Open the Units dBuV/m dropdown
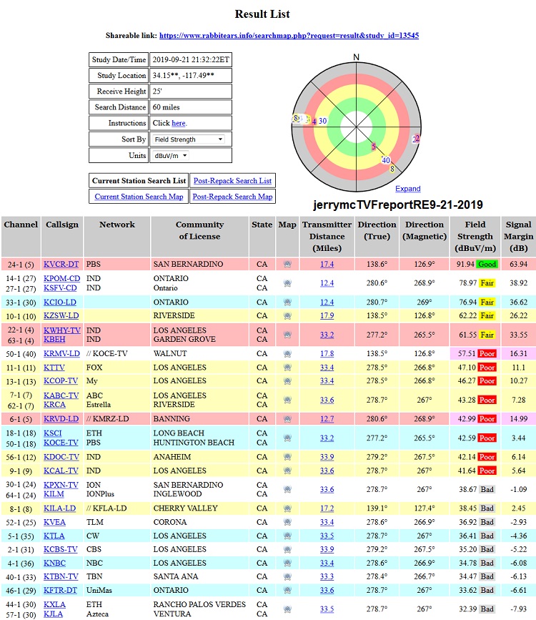The height and width of the screenshot is (620, 536). [170, 156]
